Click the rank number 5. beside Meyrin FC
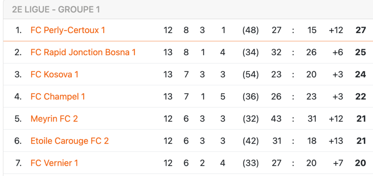 click(x=18, y=119)
